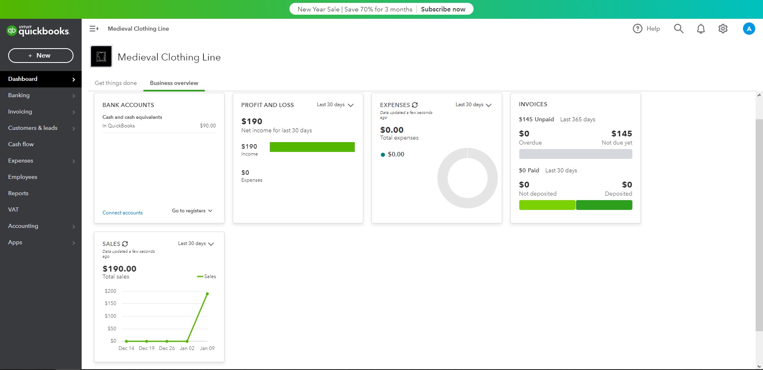This screenshot has height=370, width=763.
Task: Click the company logo thumbnail
Action: tap(101, 56)
